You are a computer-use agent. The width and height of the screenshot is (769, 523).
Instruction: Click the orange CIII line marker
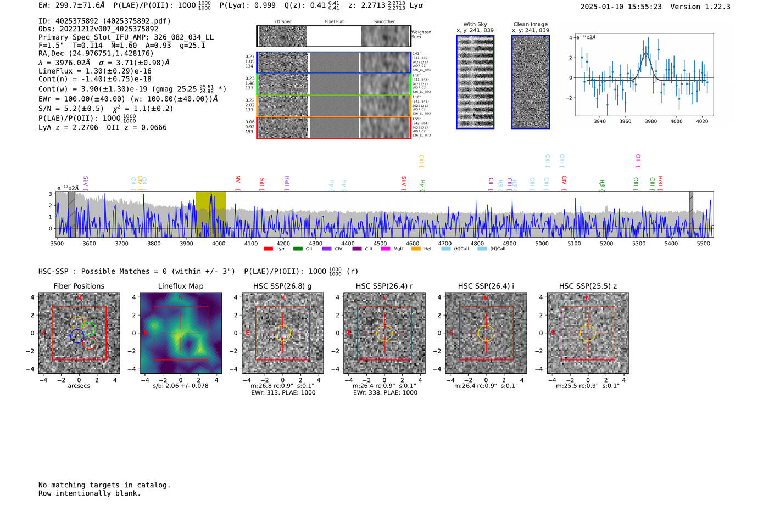coord(421,161)
